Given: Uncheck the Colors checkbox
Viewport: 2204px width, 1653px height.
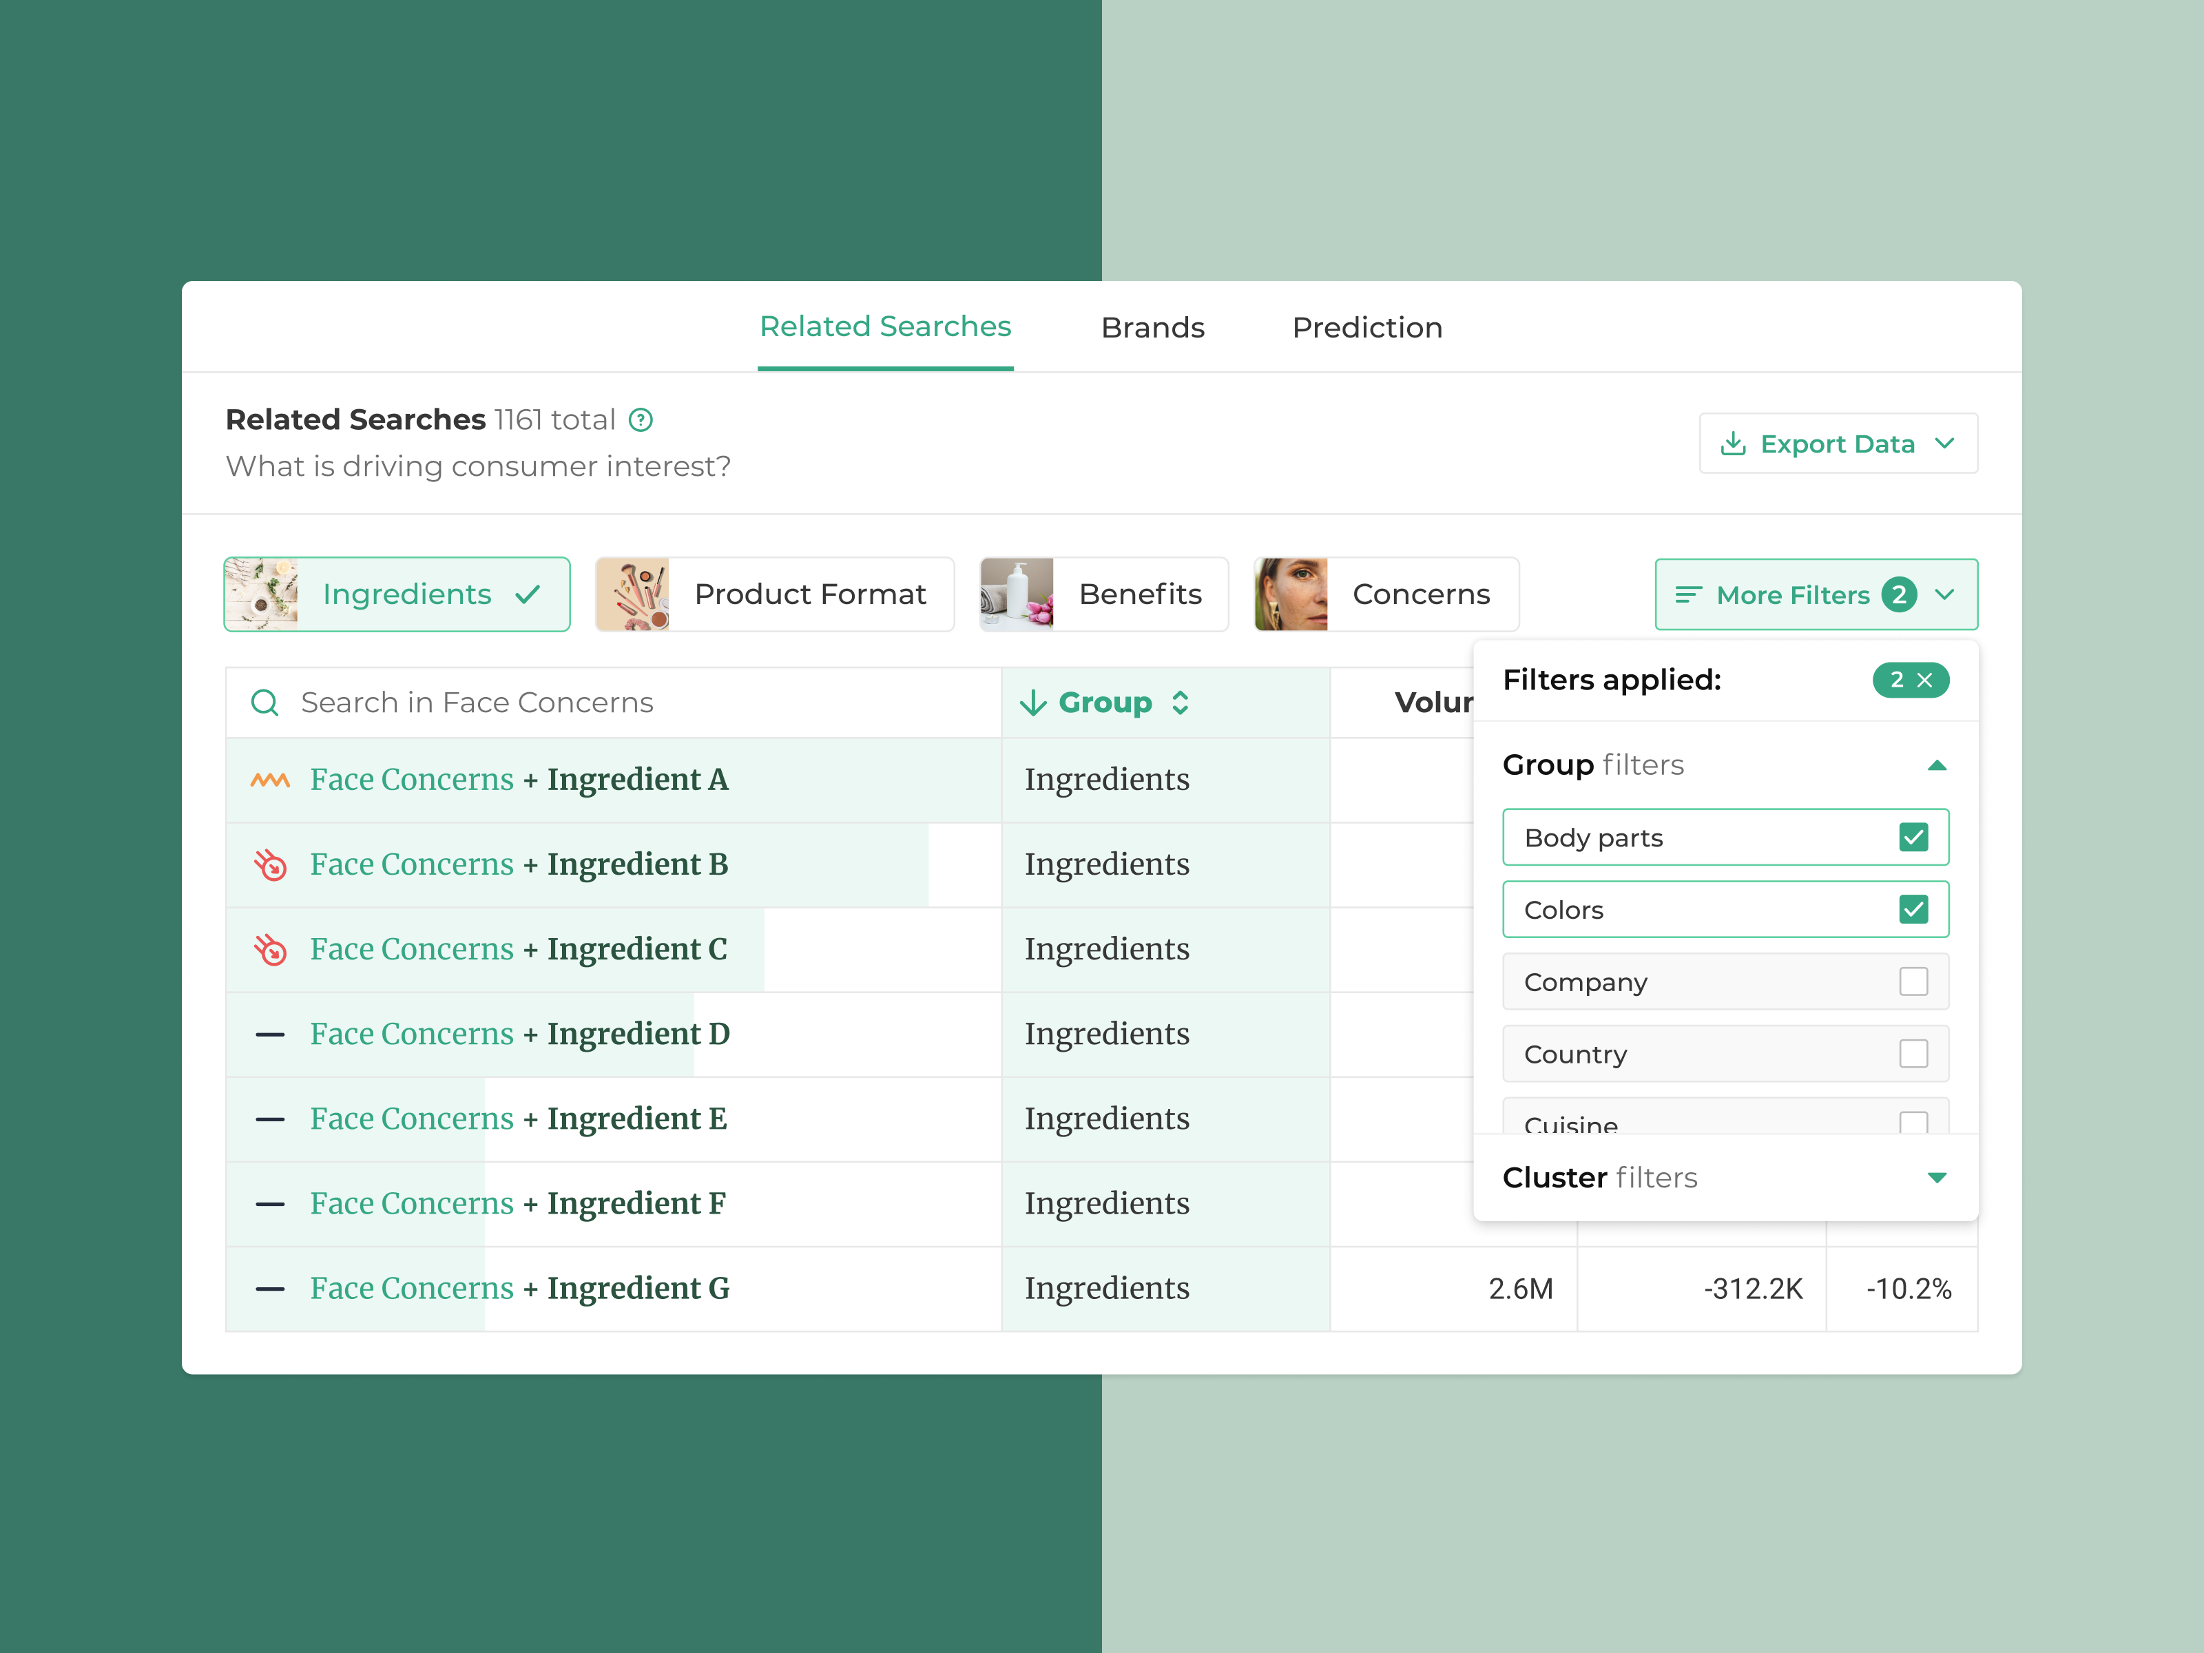Looking at the screenshot, I should point(1913,910).
